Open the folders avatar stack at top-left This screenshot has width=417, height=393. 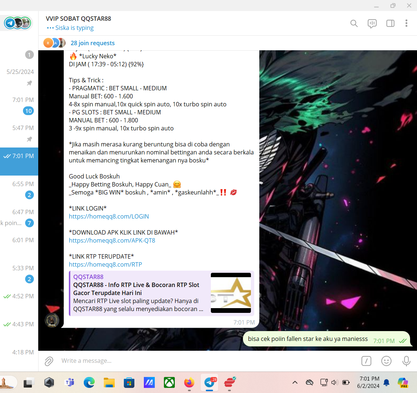pos(17,23)
